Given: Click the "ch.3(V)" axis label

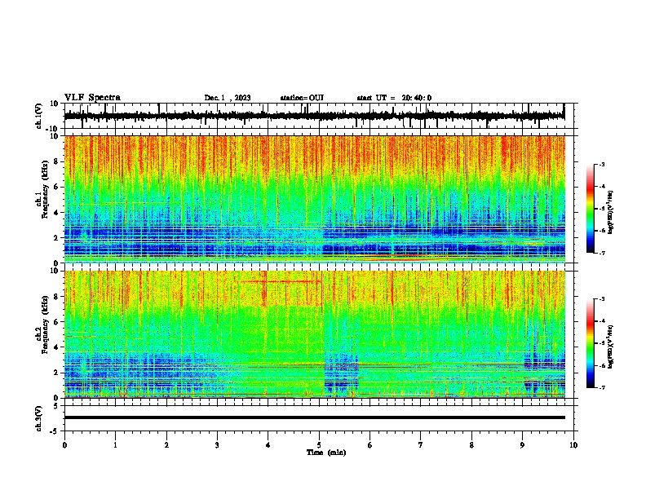Looking at the screenshot, I should 39,418.
